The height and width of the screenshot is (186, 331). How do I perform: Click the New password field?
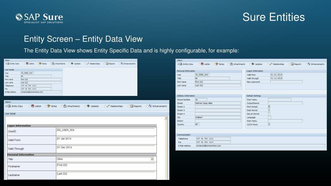point(286,82)
